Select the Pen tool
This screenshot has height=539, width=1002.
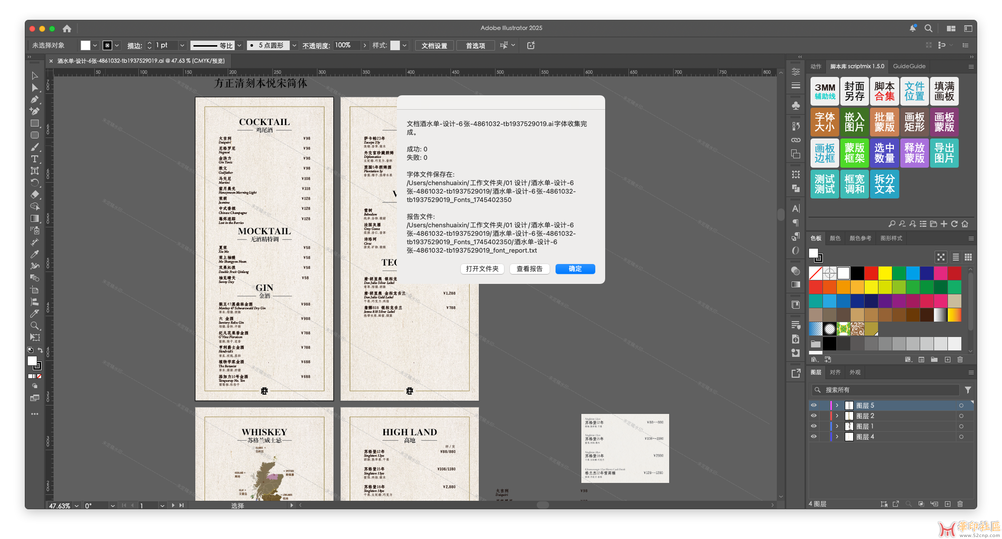click(35, 99)
